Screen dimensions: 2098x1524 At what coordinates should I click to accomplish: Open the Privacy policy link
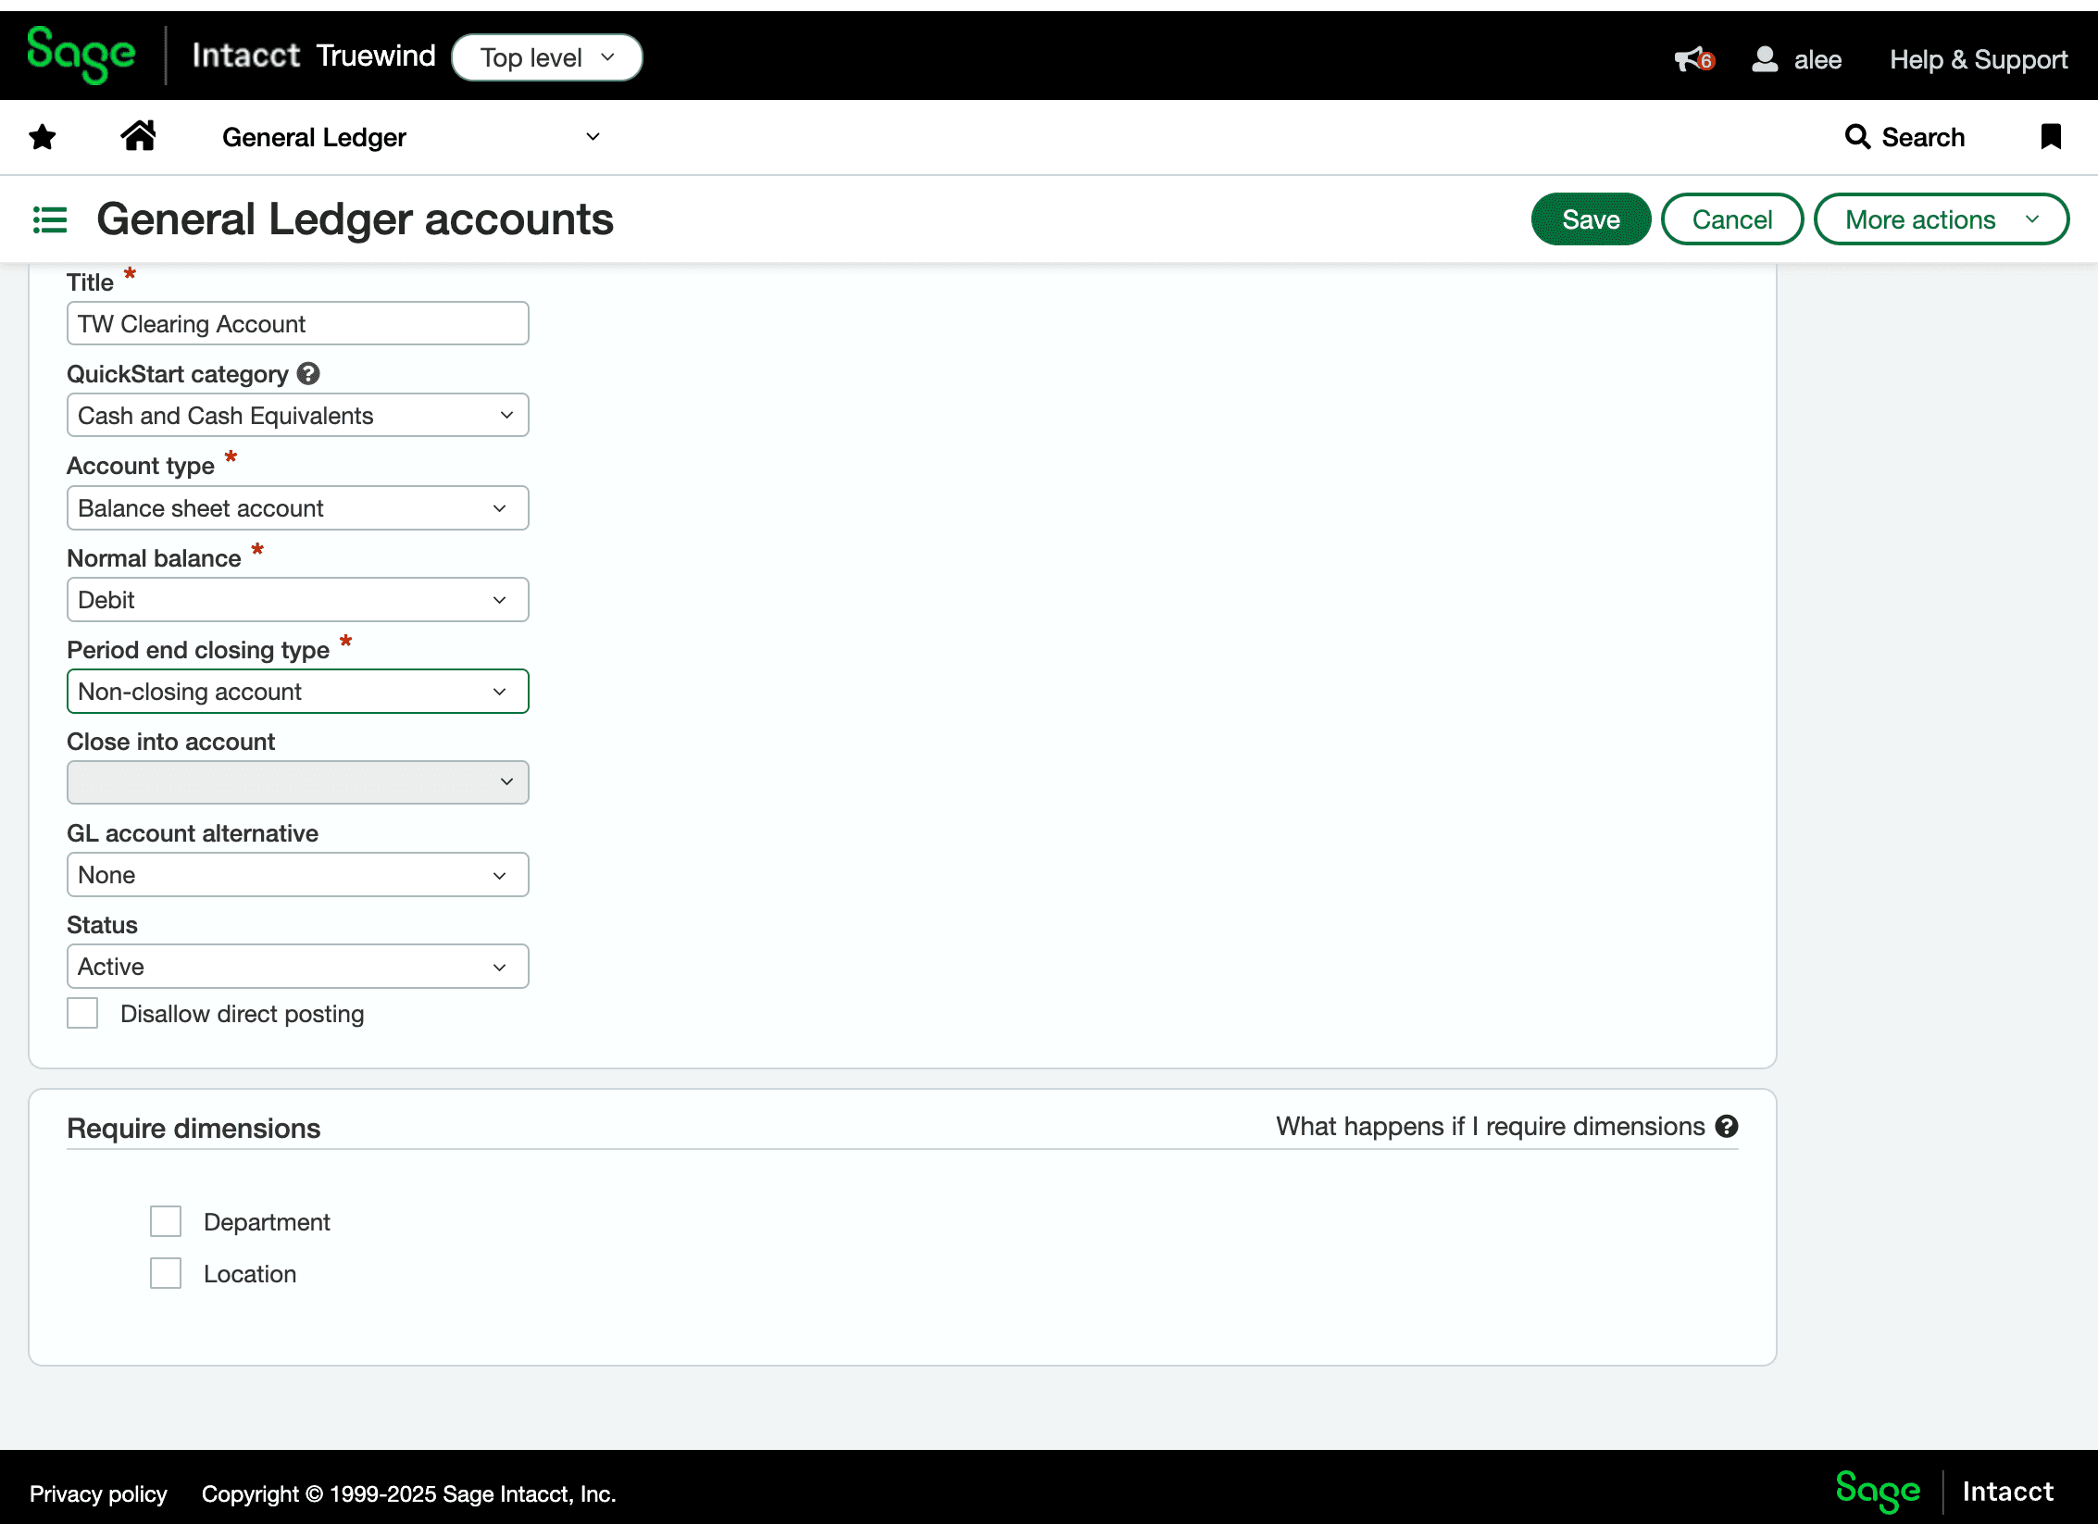click(98, 1493)
